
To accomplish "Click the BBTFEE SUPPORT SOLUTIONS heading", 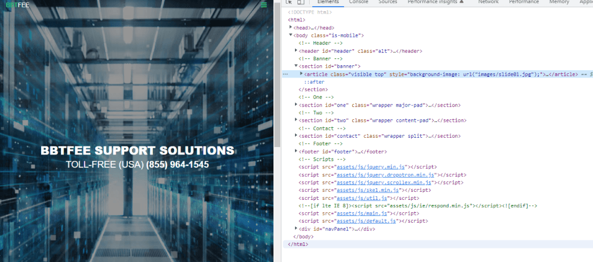I will [137, 151].
